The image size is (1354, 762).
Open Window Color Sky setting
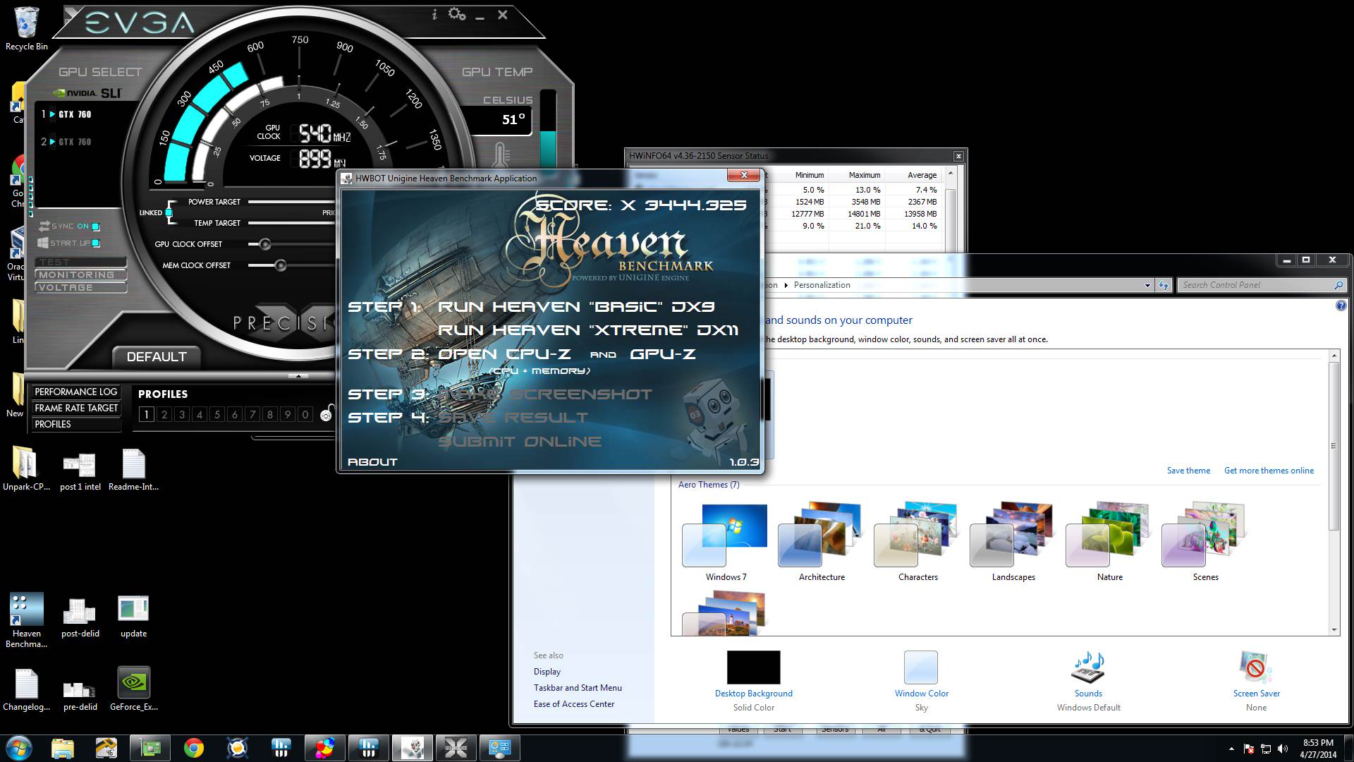tap(921, 681)
